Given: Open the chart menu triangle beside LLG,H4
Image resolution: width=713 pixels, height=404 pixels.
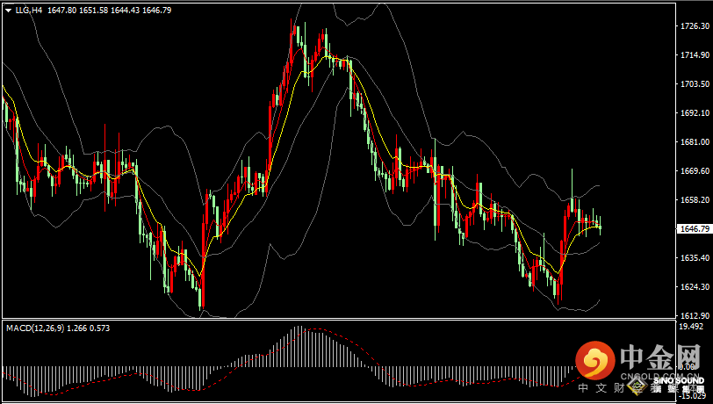Looking at the screenshot, I should click(x=9, y=10).
